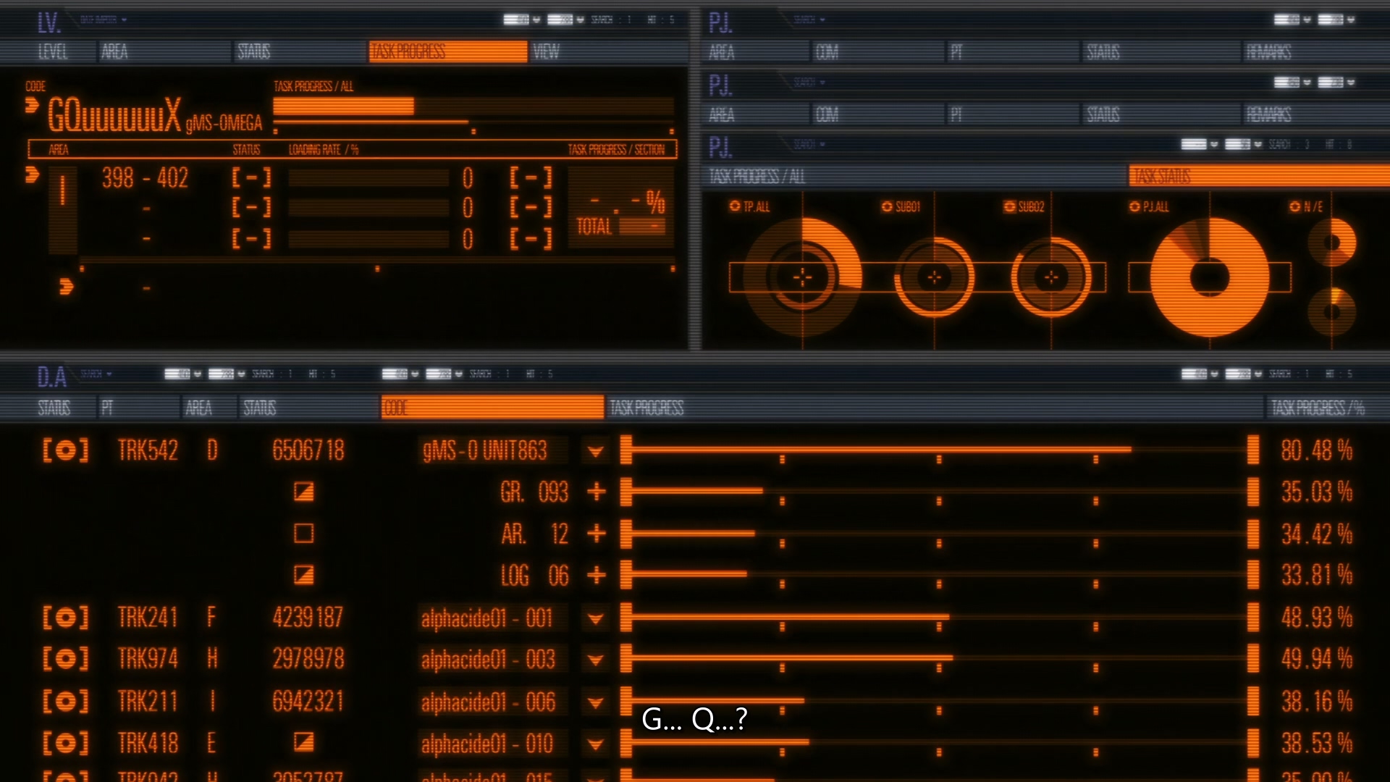Viewport: 1390px width, 782px height.
Task: Toggle the checkbox in the LOG 06 row
Action: [303, 575]
